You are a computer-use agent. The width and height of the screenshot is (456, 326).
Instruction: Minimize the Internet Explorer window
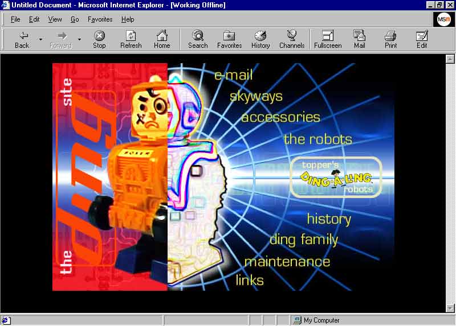[430, 5]
